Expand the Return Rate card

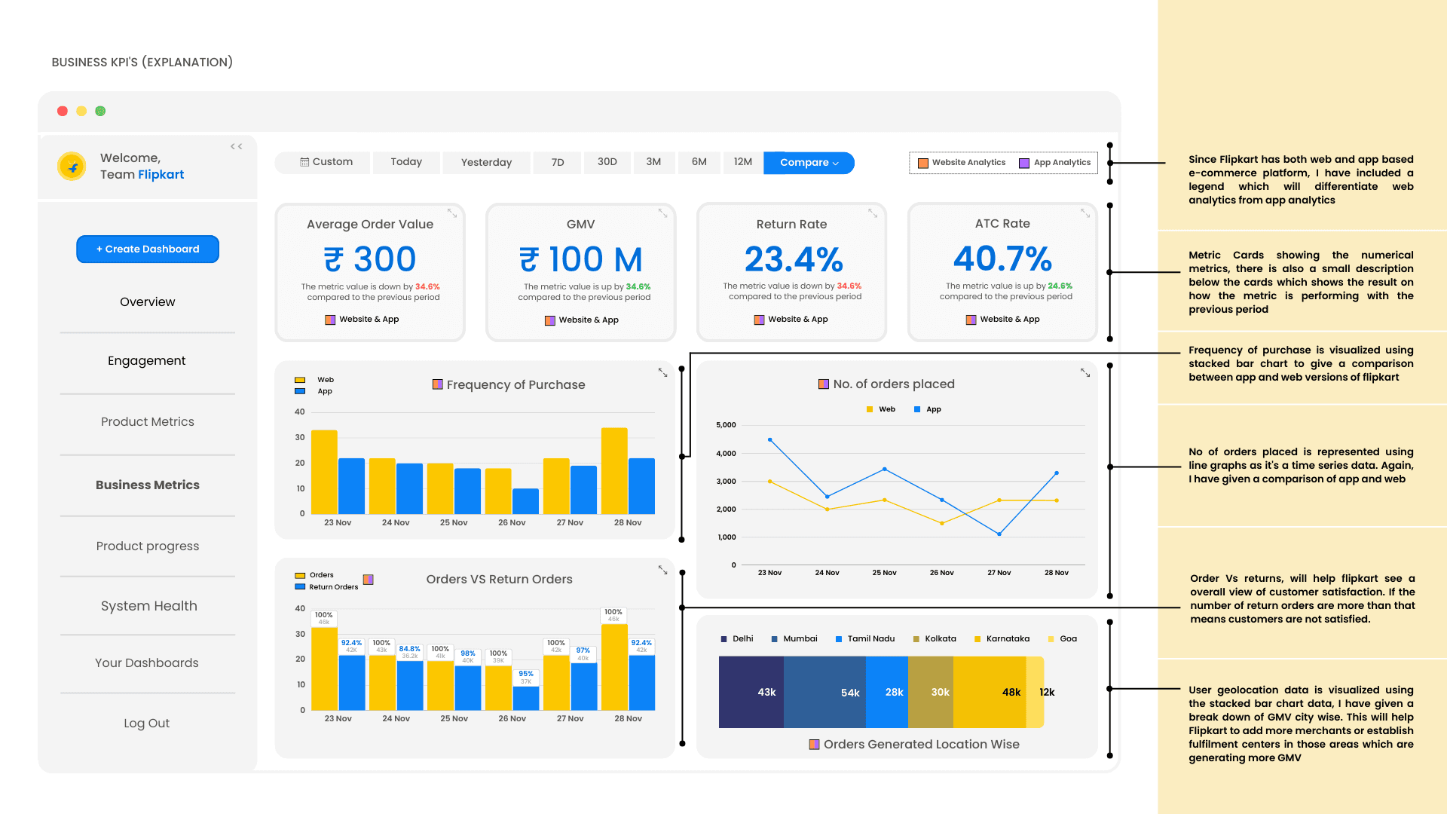point(873,213)
